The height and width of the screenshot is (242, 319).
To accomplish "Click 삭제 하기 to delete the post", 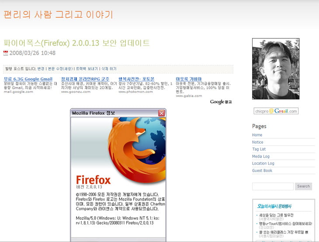I will pos(109,69).
